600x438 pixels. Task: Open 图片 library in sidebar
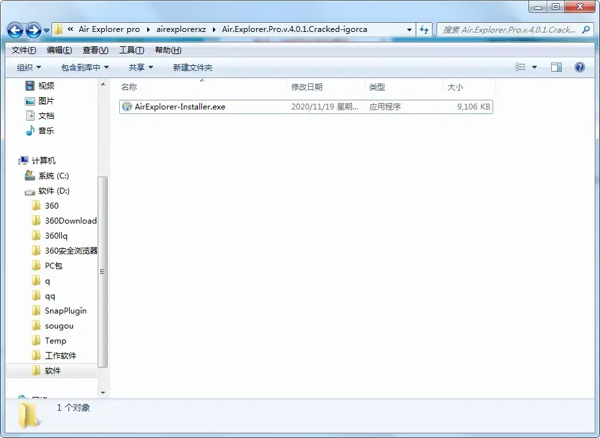click(x=46, y=100)
